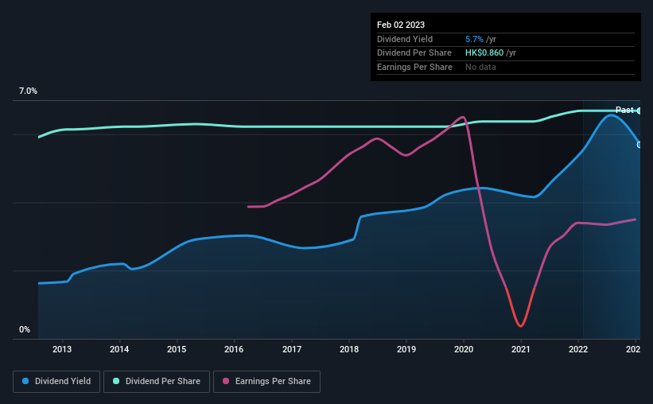Toggle the Dividend Yield legend button

56,382
